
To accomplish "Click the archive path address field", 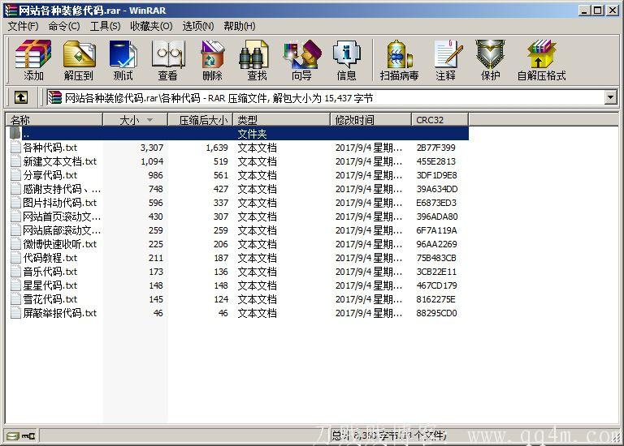I will pyautogui.click(x=324, y=97).
